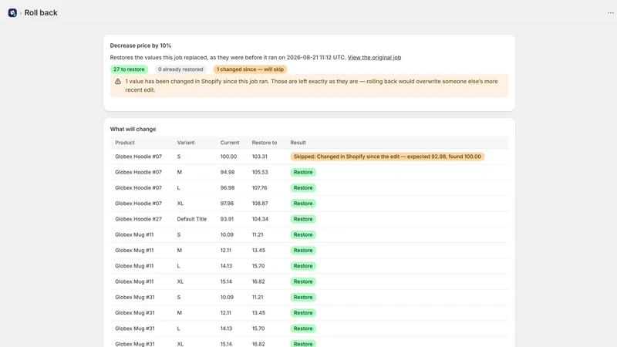
Task: Click Restore badge for Globex Hoodie #07 XL
Action: pyautogui.click(x=303, y=204)
